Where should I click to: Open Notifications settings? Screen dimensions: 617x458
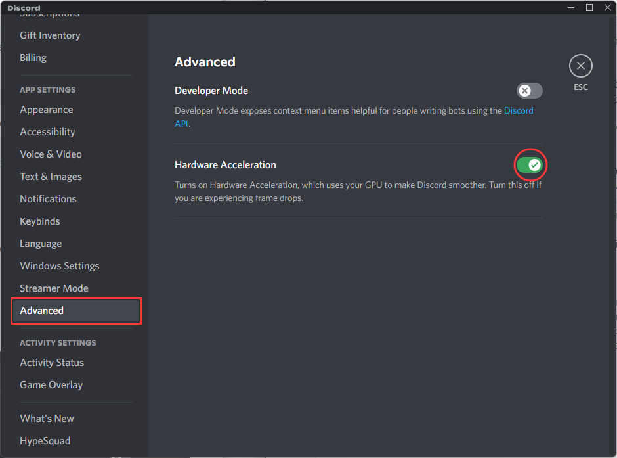point(48,199)
